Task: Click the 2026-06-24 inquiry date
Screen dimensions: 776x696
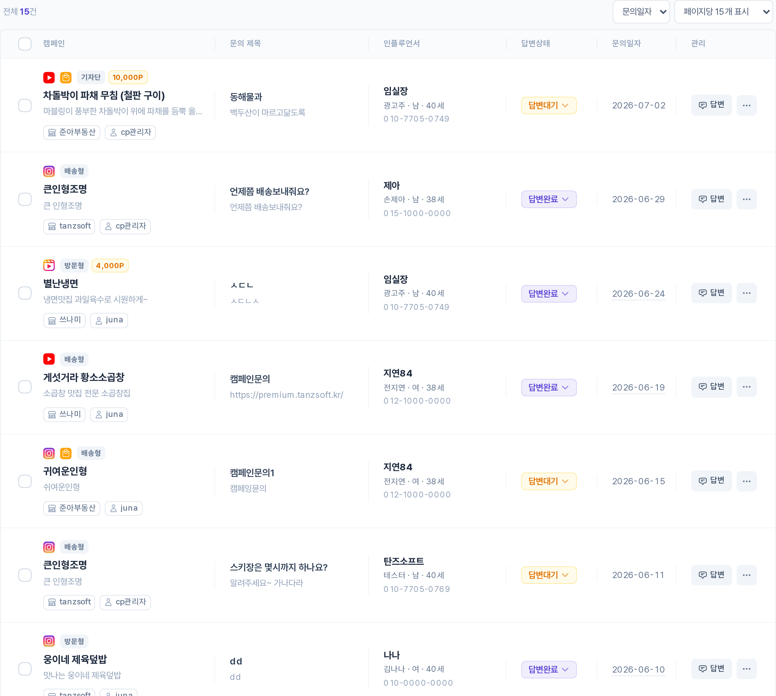Action: pyautogui.click(x=638, y=294)
